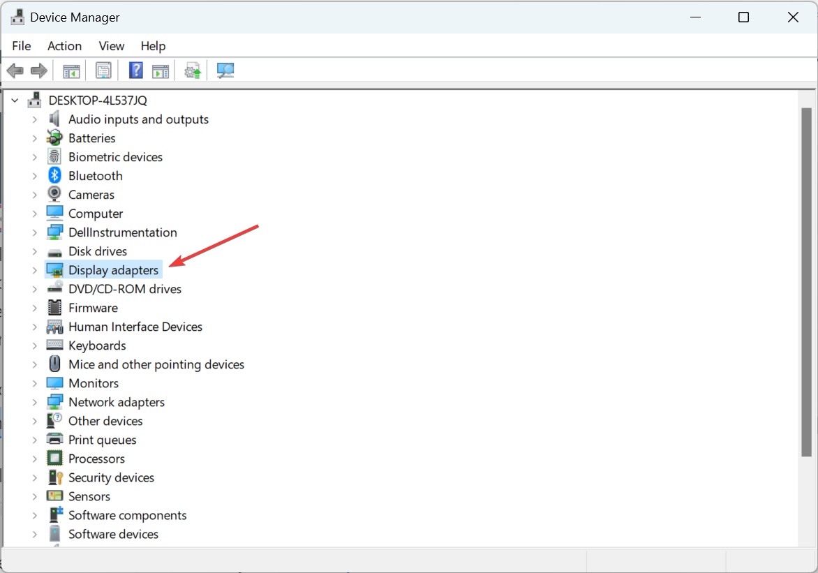Click the DellInstrumentation category icon
Image resolution: width=818 pixels, height=573 pixels.
tap(54, 232)
